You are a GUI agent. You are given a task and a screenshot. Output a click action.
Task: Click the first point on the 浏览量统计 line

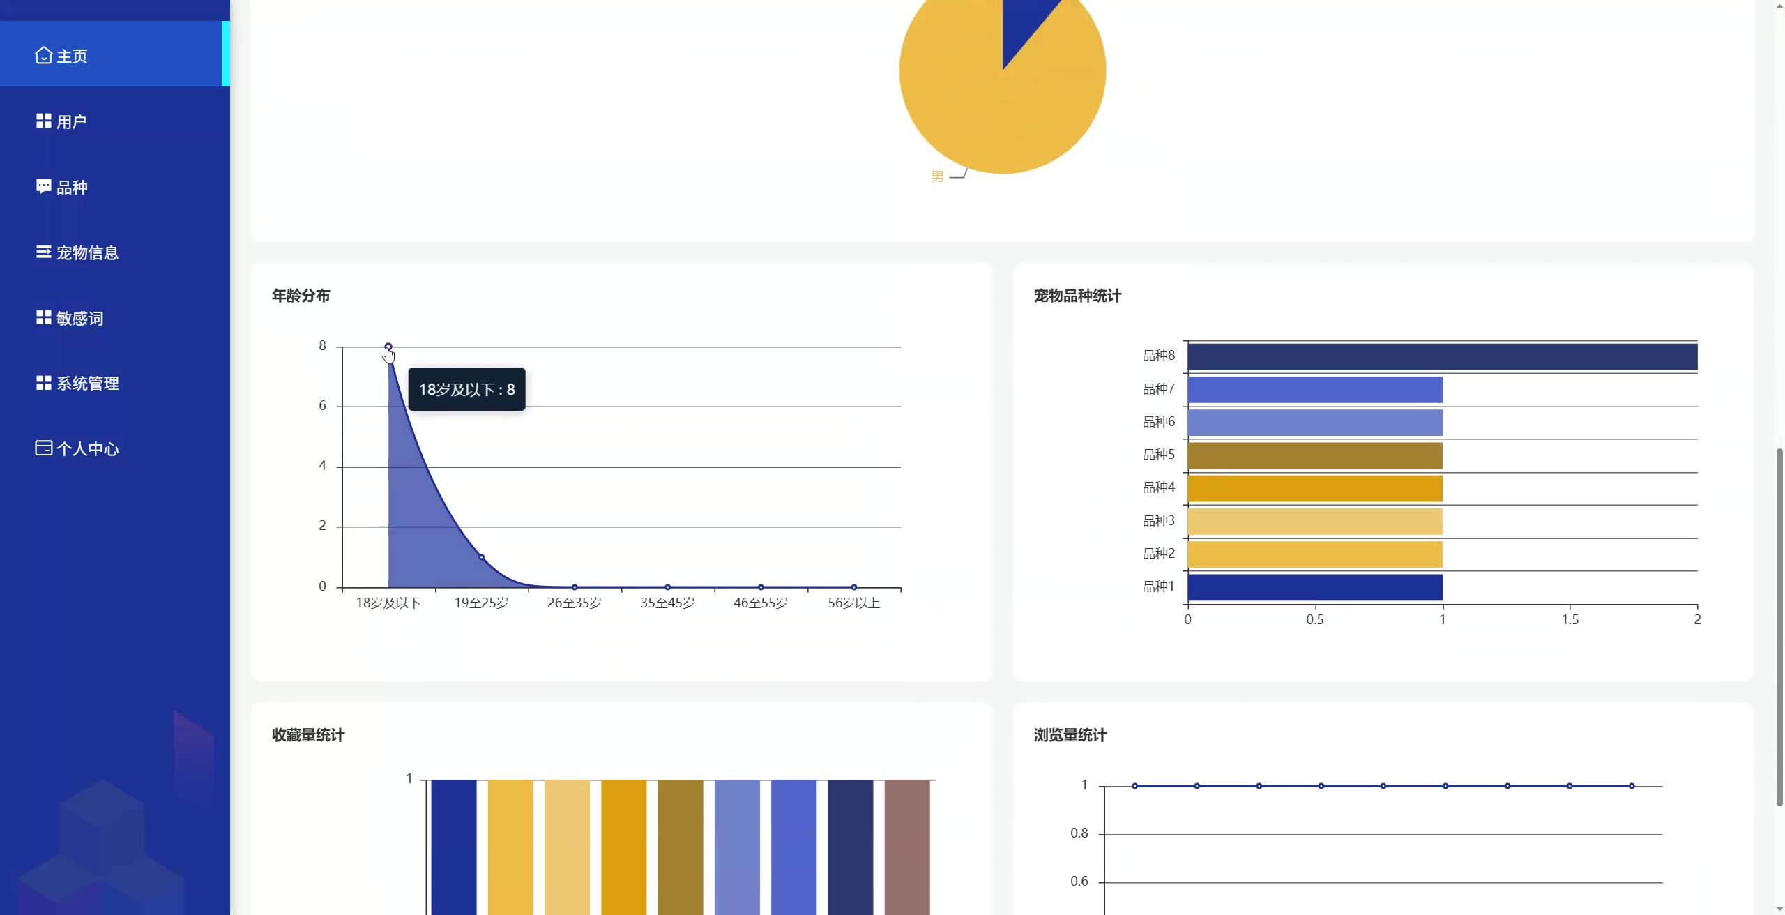(1135, 786)
